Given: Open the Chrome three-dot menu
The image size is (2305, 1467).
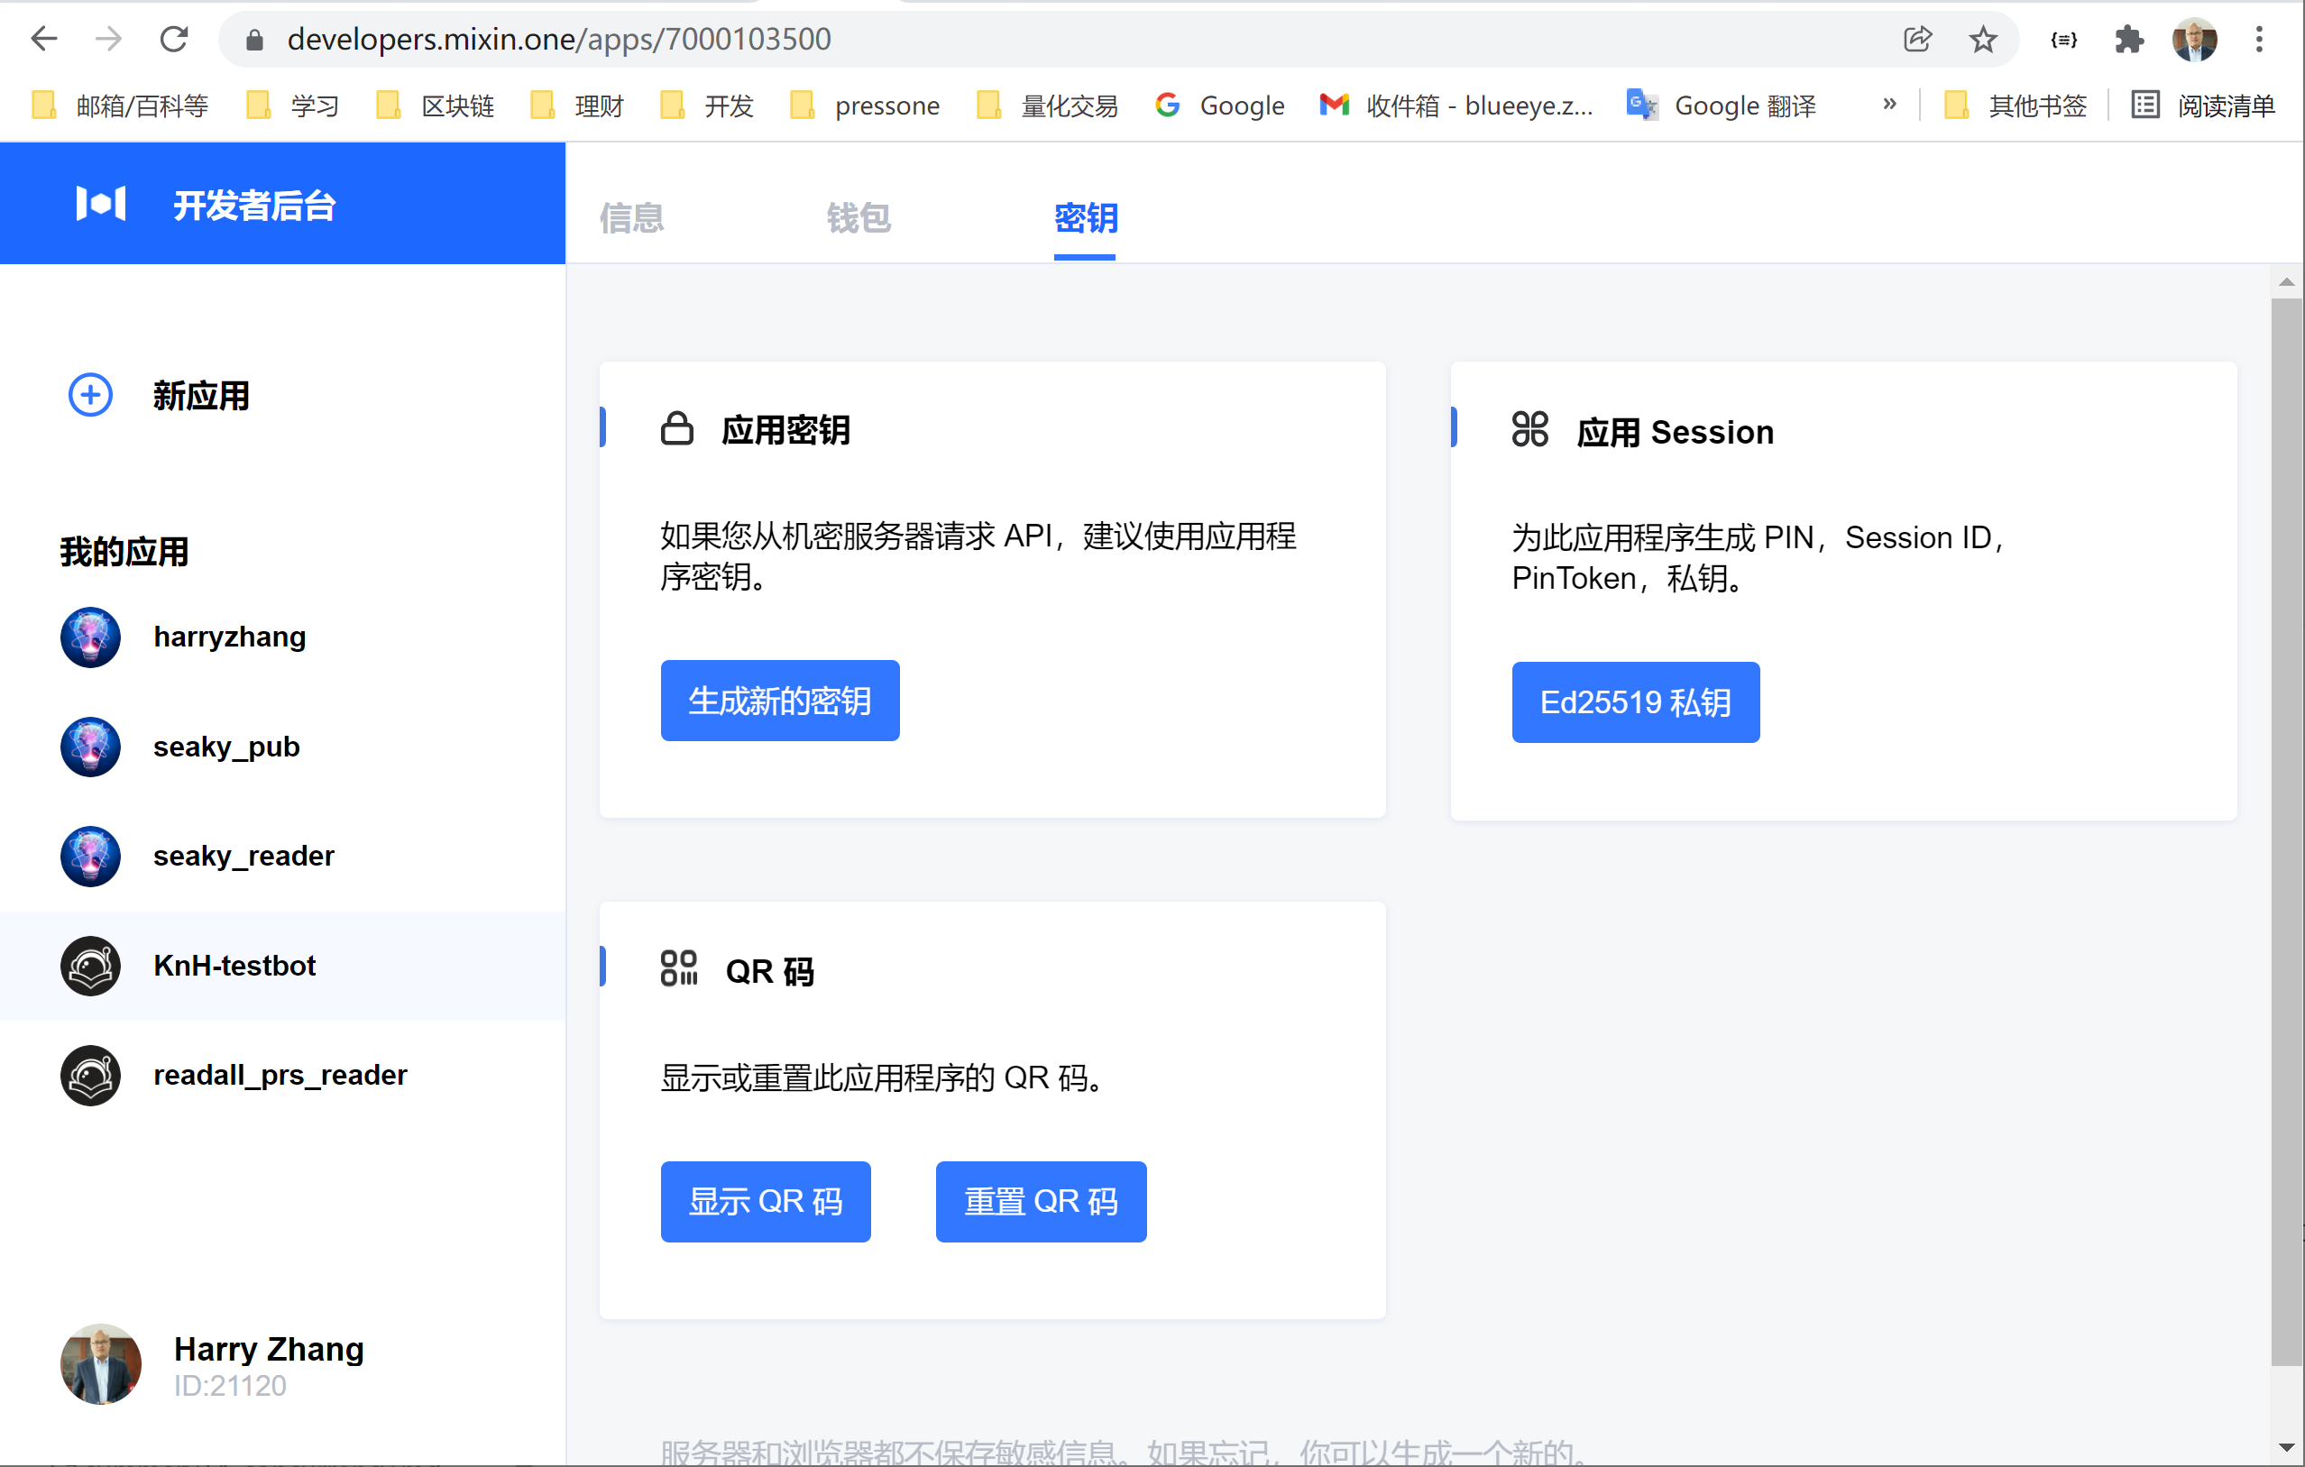Looking at the screenshot, I should click(x=2259, y=40).
